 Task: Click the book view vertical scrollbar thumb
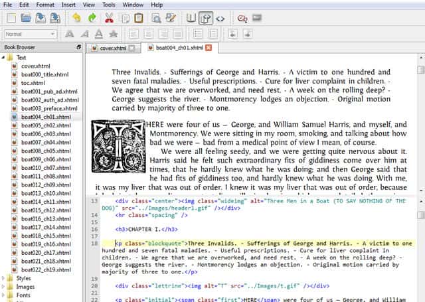pos(421,70)
